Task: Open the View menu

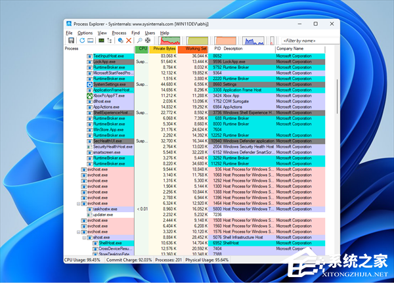Action: (102, 33)
